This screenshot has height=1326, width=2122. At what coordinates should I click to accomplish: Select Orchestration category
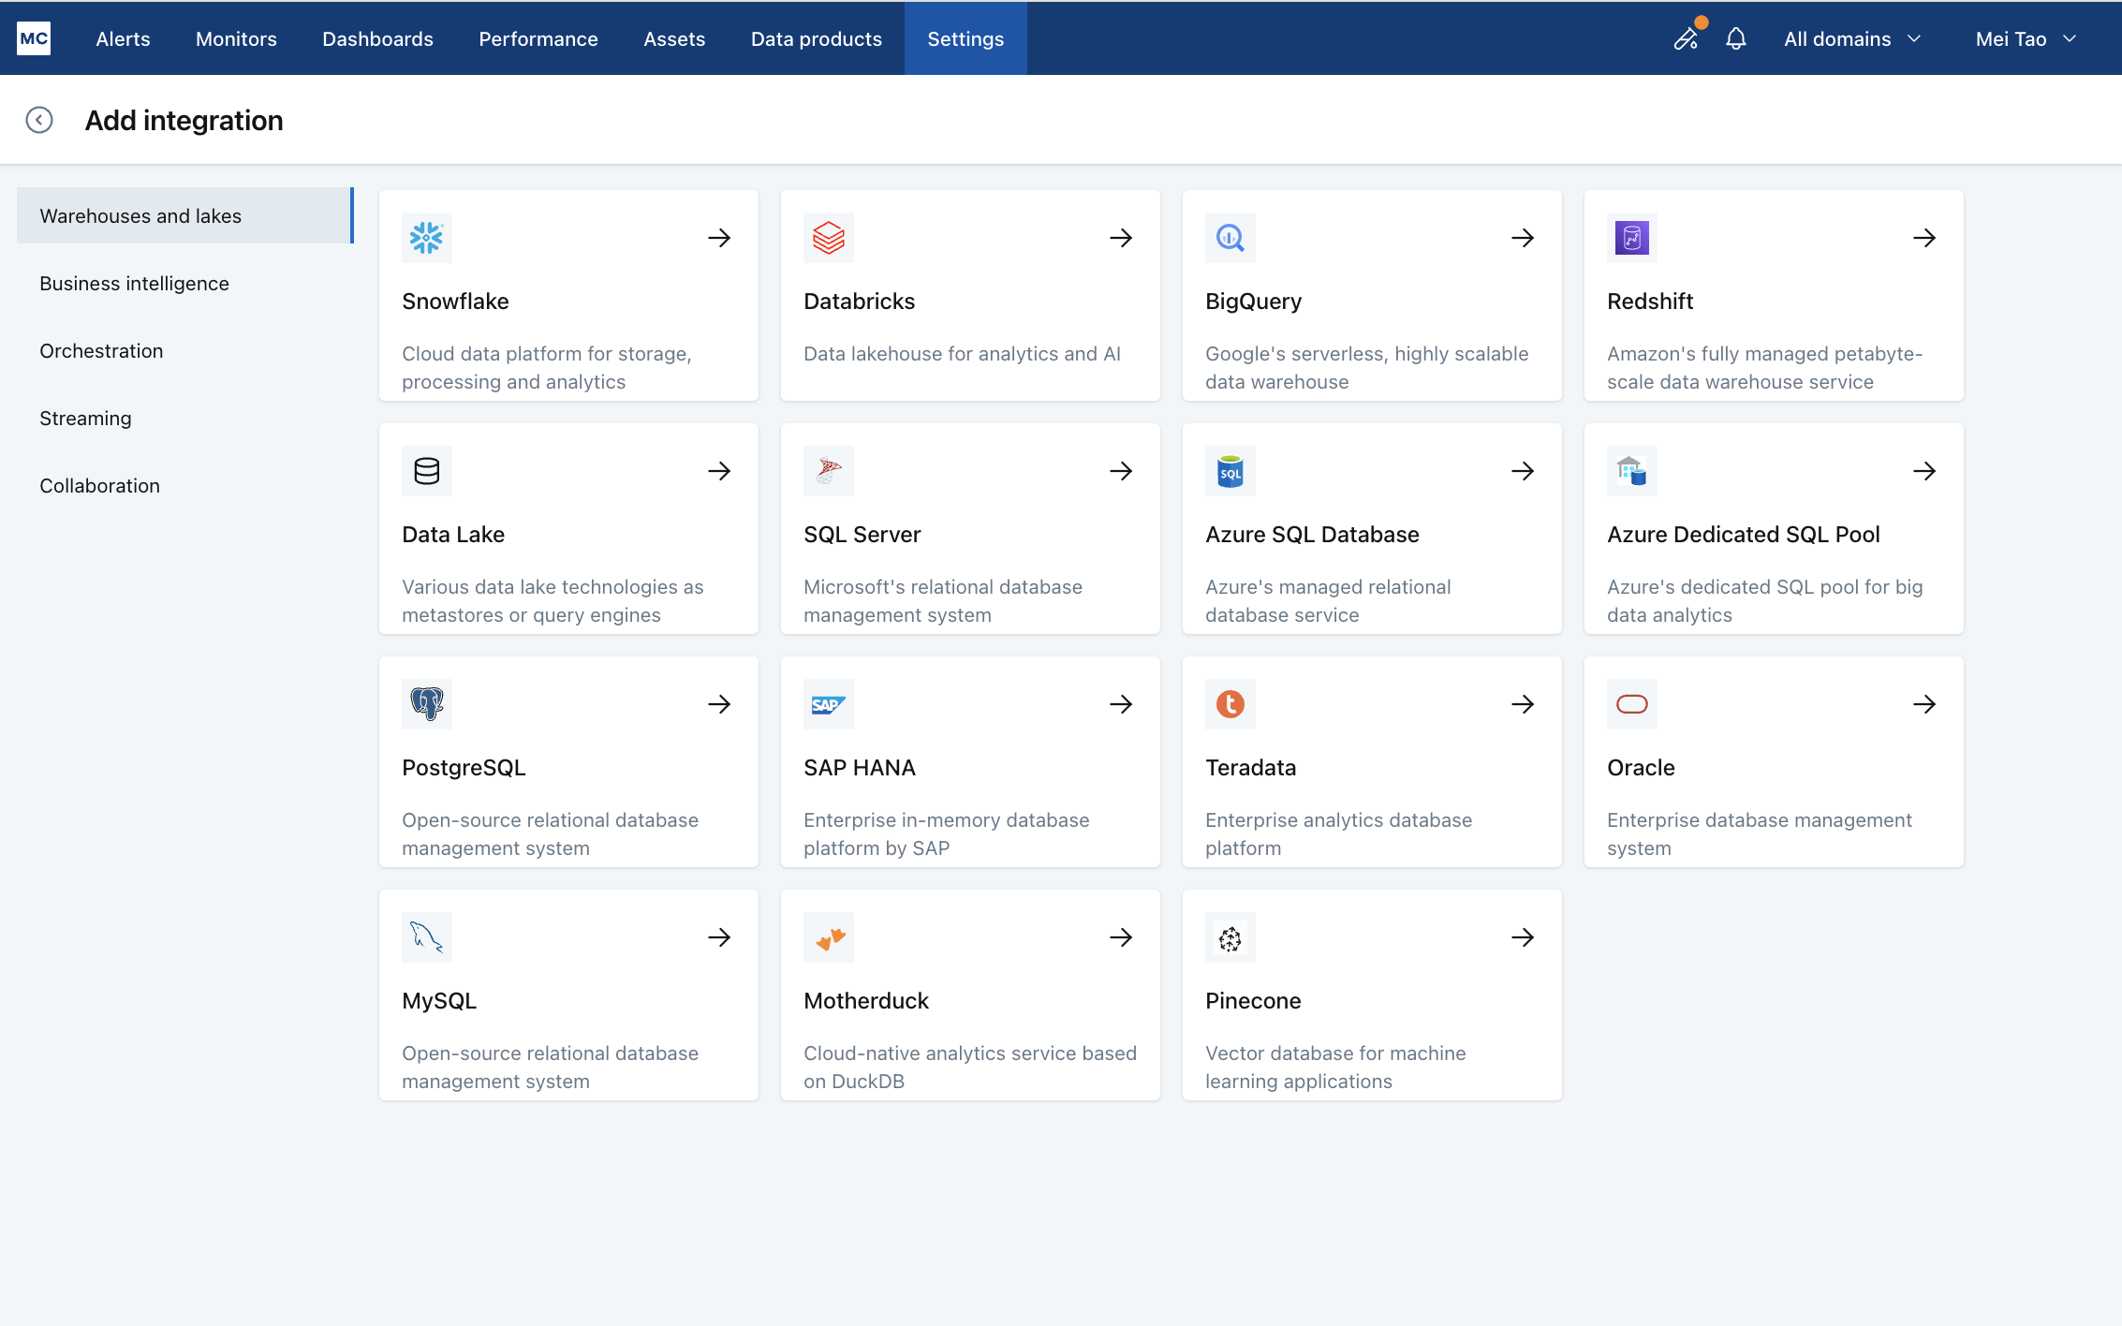coord(185,350)
